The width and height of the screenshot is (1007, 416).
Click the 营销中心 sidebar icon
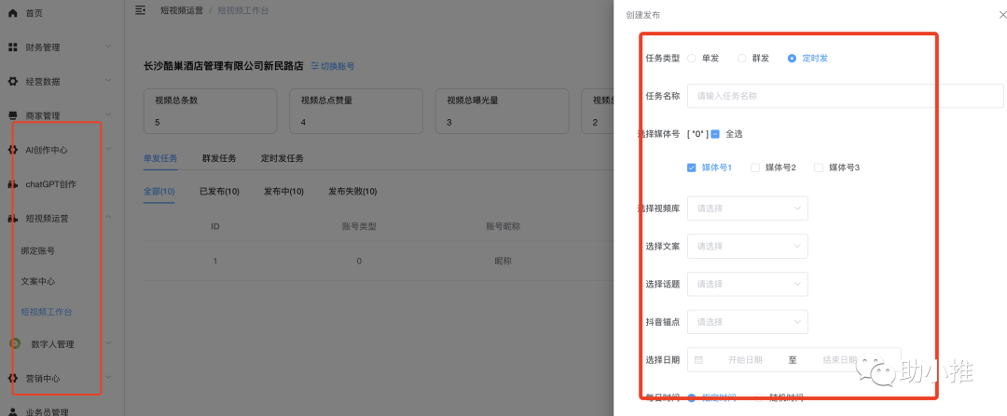[13, 378]
